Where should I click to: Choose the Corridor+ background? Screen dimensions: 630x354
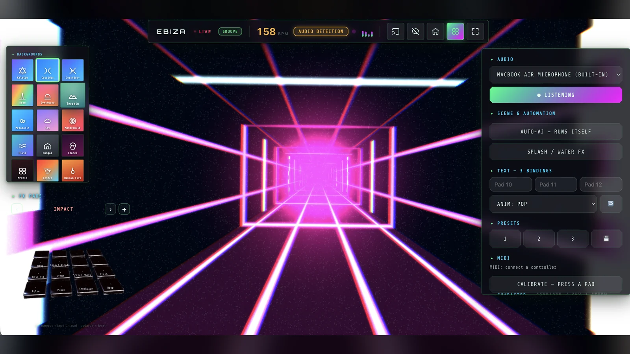click(x=73, y=70)
